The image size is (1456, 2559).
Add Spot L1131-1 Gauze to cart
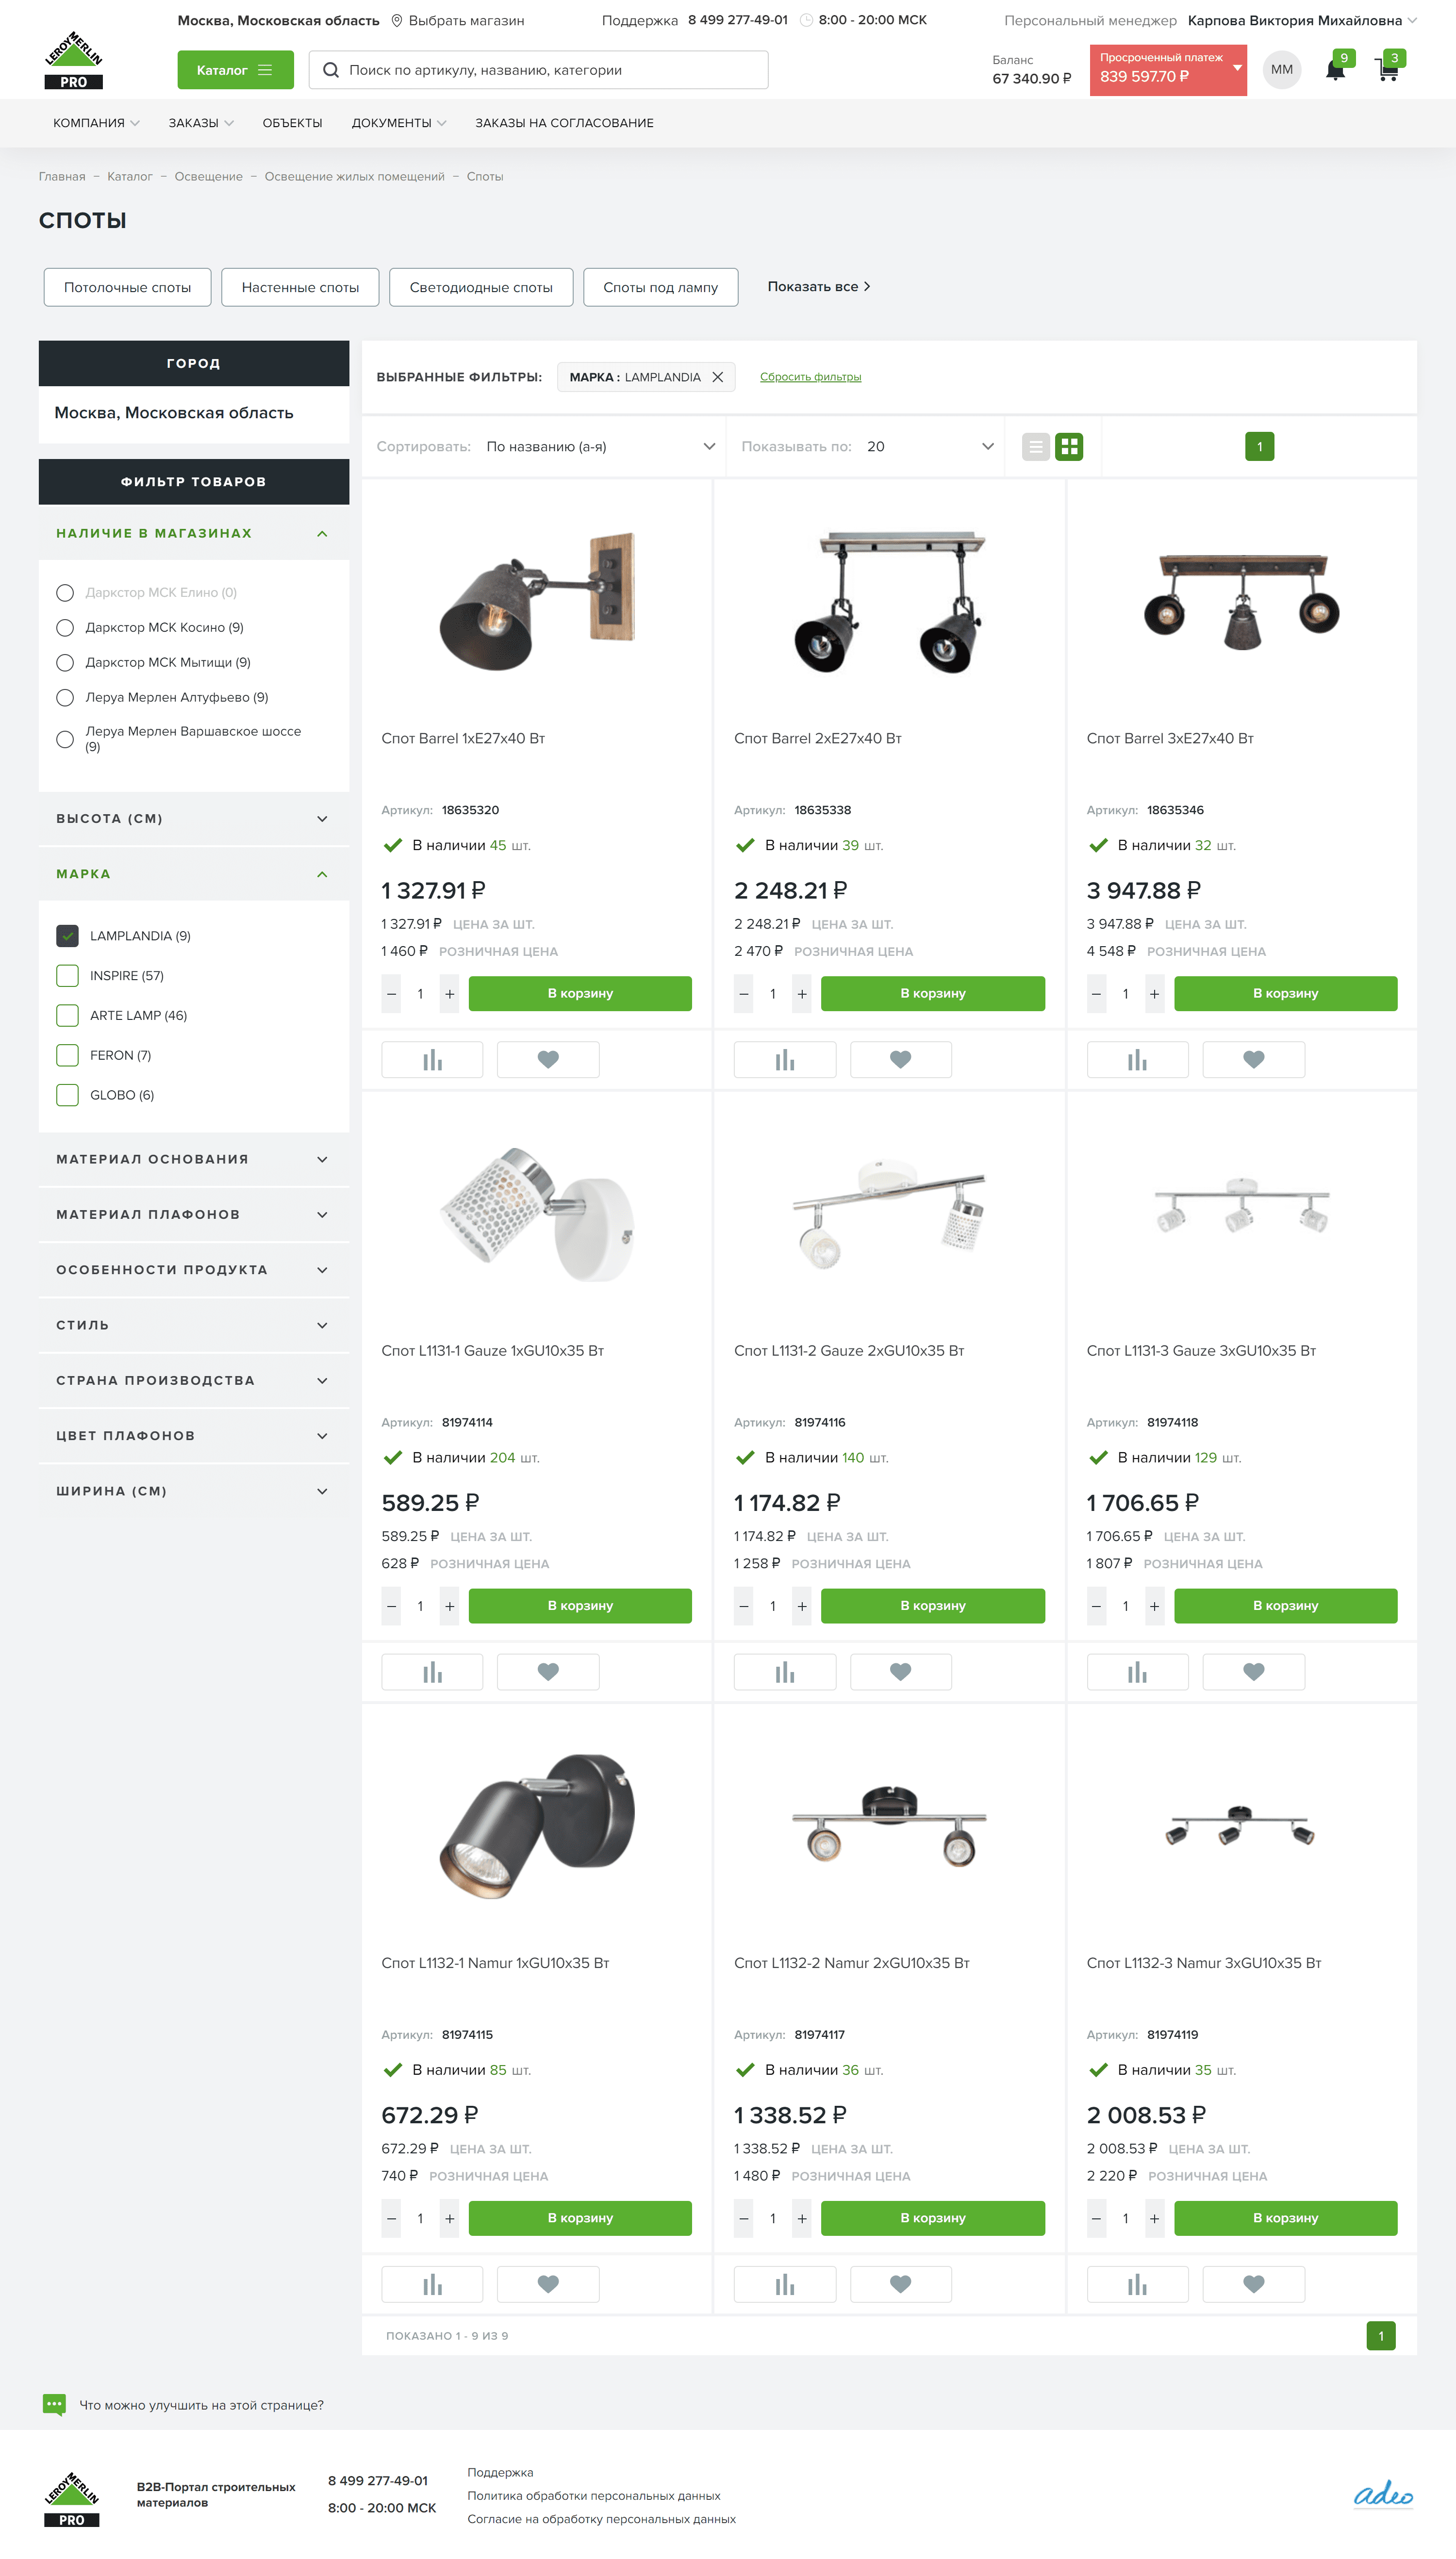tap(580, 1606)
